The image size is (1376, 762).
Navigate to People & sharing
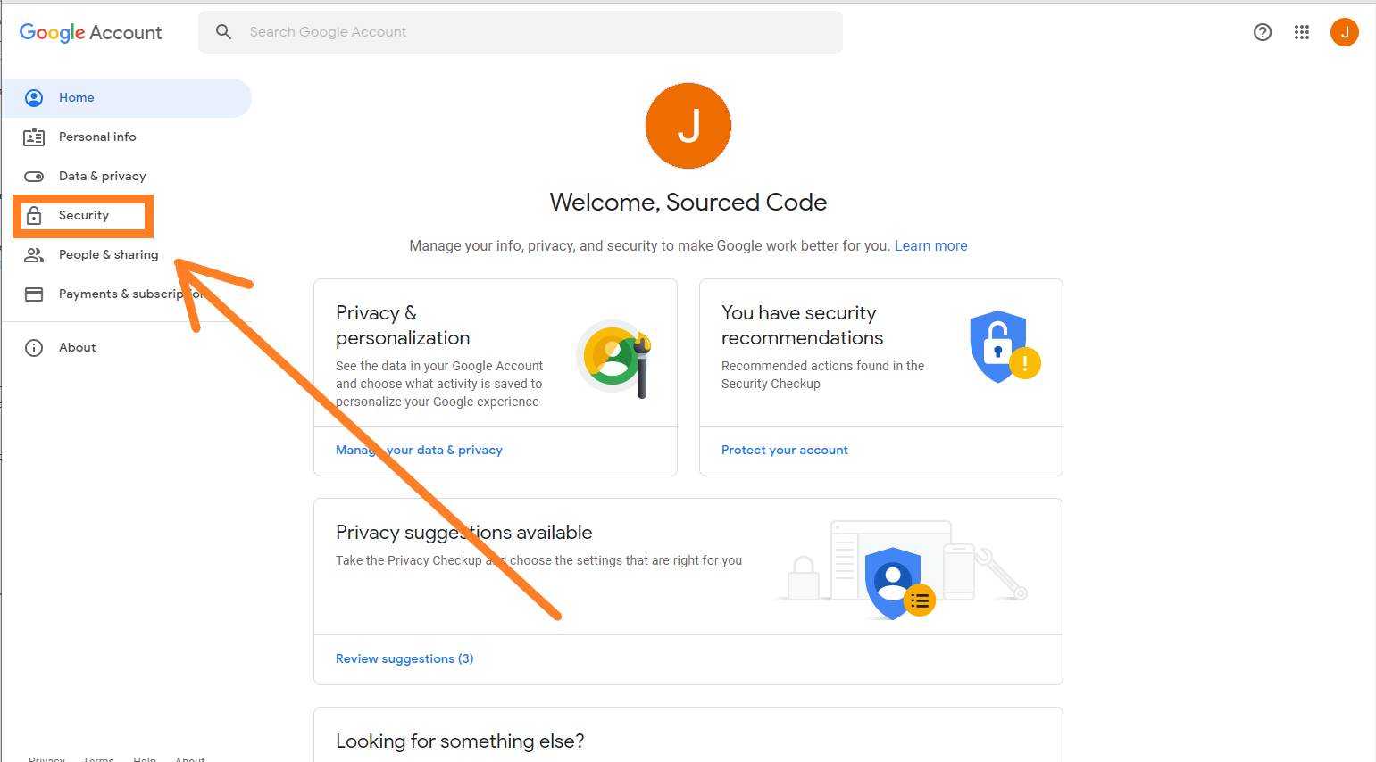(x=108, y=255)
